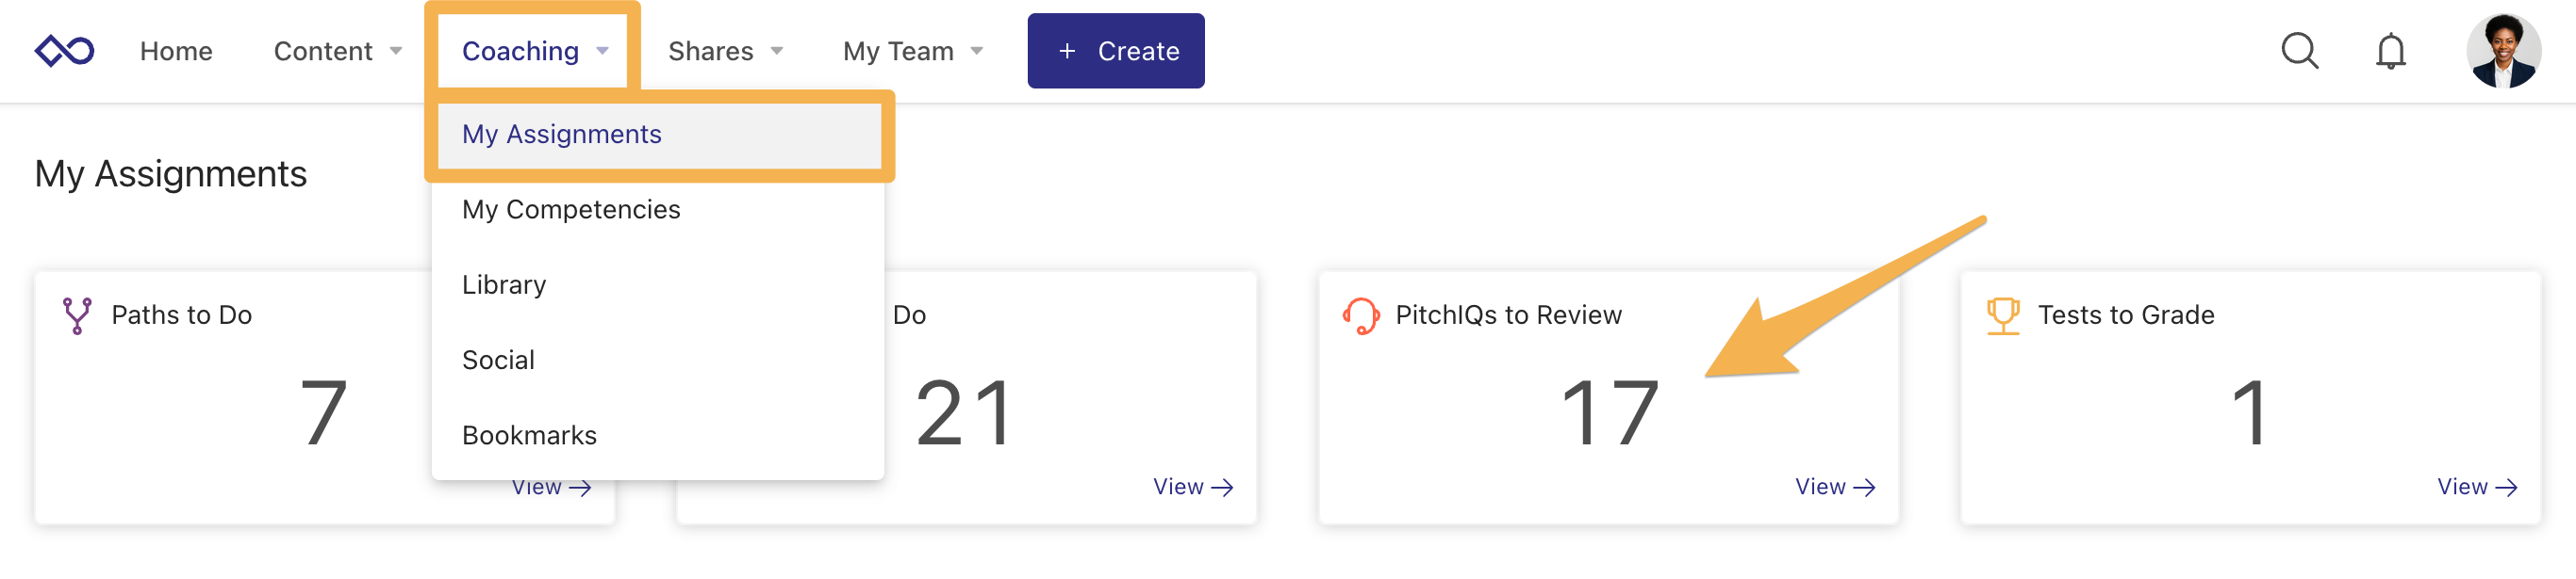Select Home in the navigation bar
The height and width of the screenshot is (579, 2576).
pos(175,50)
